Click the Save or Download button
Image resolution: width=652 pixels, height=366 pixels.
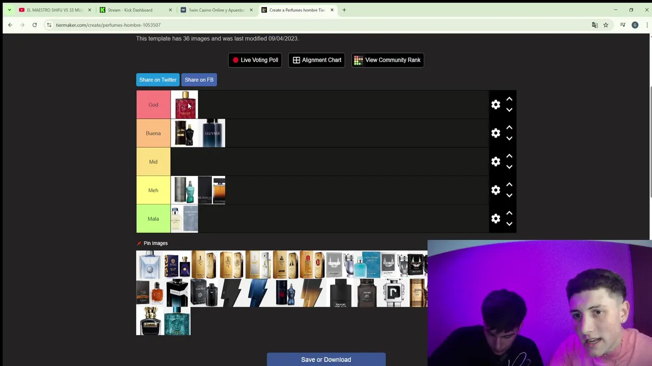coord(326,359)
